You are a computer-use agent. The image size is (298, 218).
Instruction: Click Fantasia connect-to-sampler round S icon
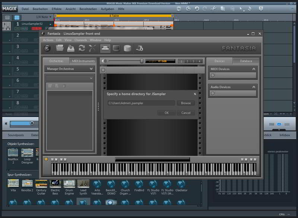tap(47, 48)
